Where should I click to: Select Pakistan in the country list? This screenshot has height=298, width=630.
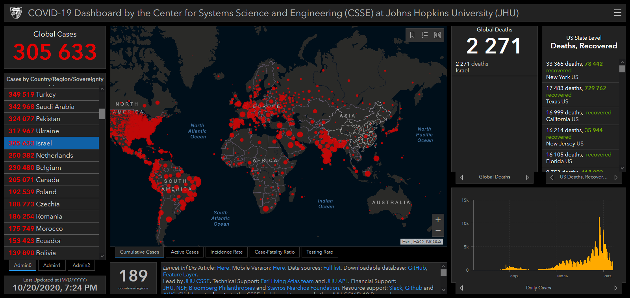[x=52, y=119]
